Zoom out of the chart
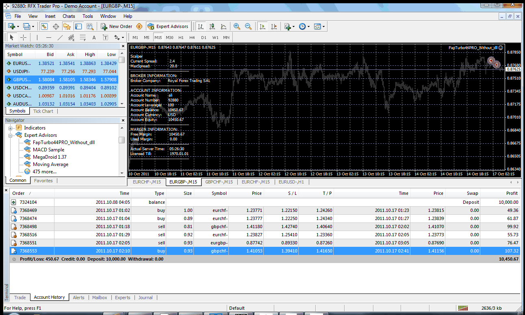 point(248,26)
